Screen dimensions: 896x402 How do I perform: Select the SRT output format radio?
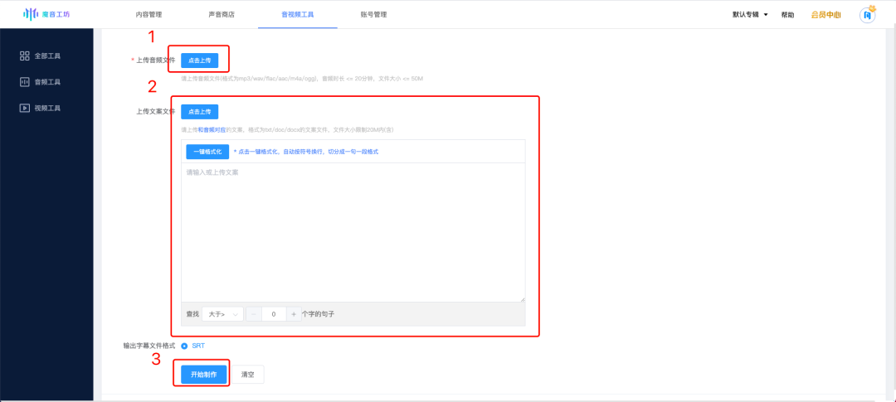[184, 346]
